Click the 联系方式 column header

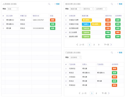36,16
